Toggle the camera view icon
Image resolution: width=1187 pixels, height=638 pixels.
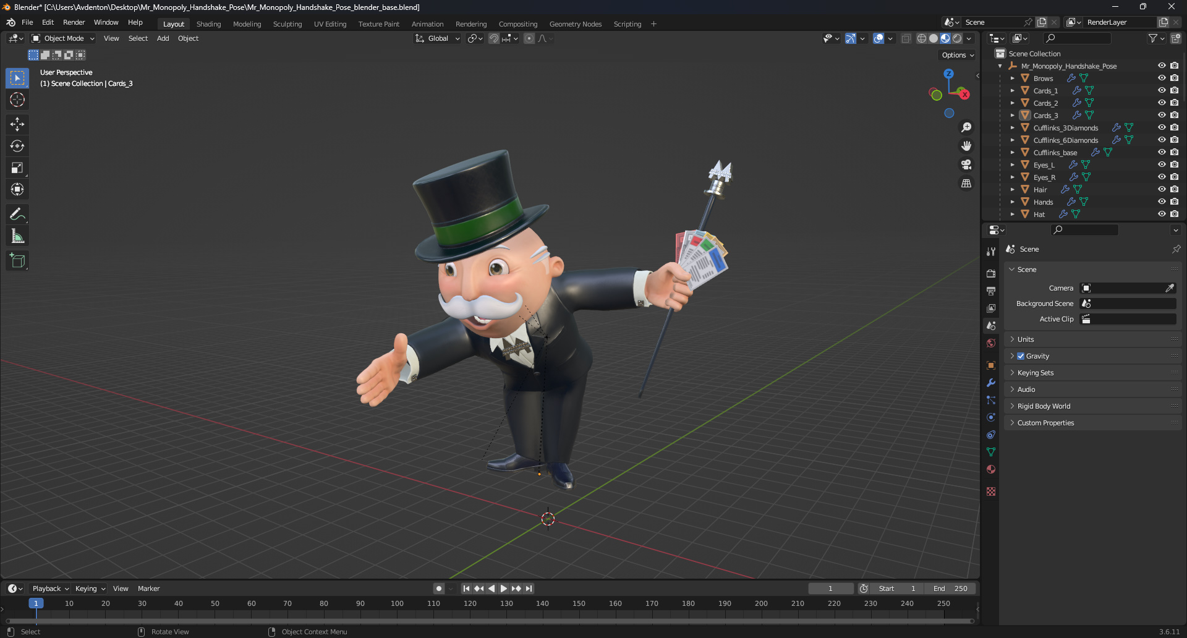tap(966, 164)
